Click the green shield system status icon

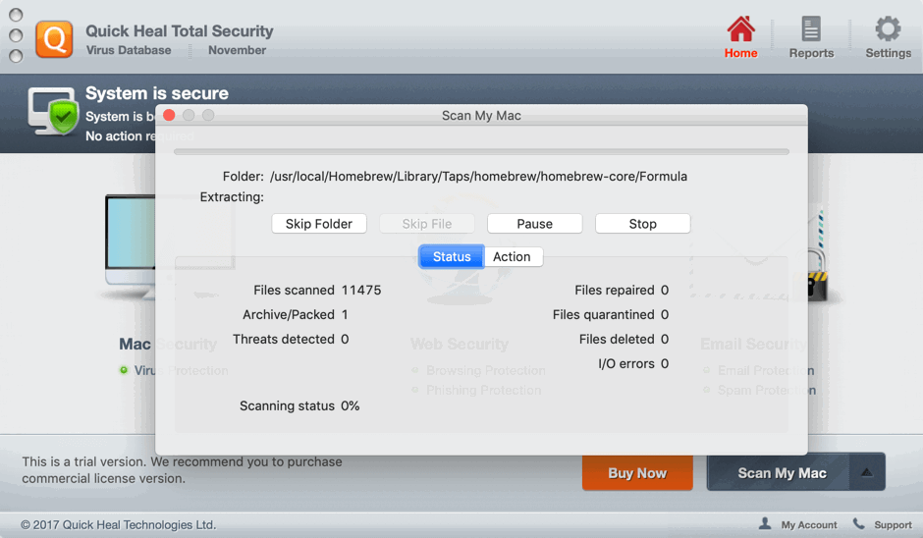pyautogui.click(x=64, y=117)
